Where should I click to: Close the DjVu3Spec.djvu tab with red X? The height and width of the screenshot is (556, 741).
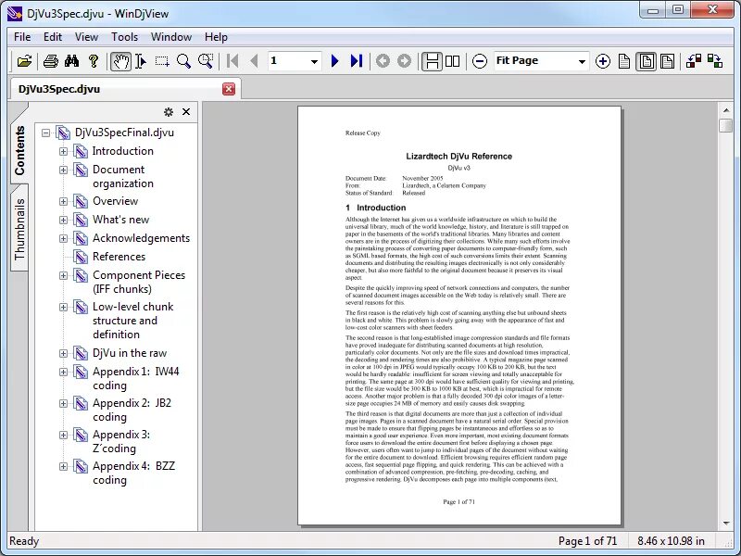(x=229, y=88)
